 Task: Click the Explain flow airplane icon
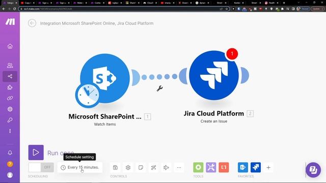[x=167, y=167]
